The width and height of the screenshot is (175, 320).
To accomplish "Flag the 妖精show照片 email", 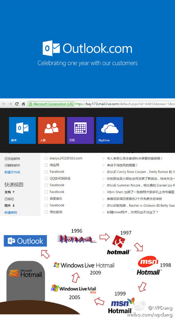I will pyautogui.click(x=104, y=212).
